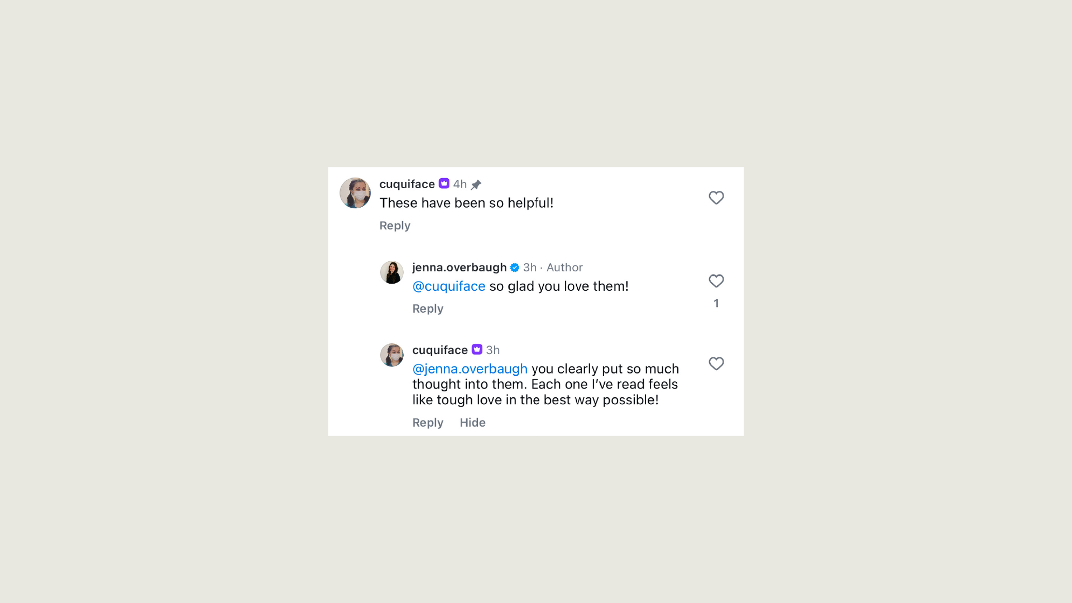Click the purple crown badge on top comment

[x=444, y=184]
